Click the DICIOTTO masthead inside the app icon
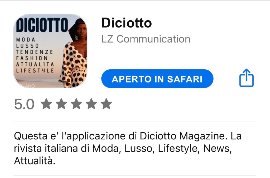This screenshot has height=178, width=270. point(42,25)
